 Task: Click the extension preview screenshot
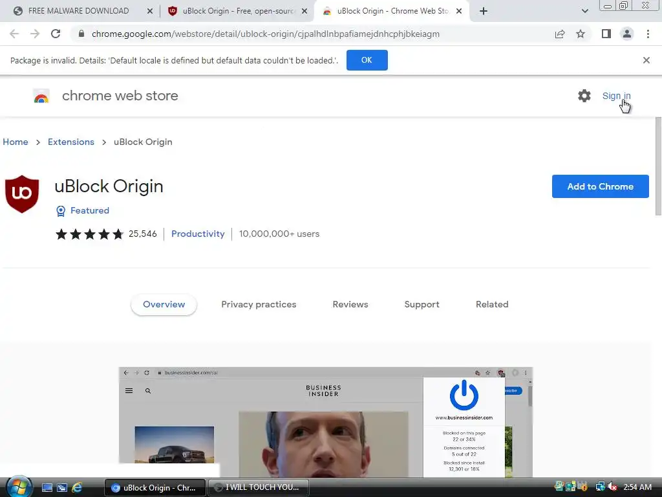(326, 423)
